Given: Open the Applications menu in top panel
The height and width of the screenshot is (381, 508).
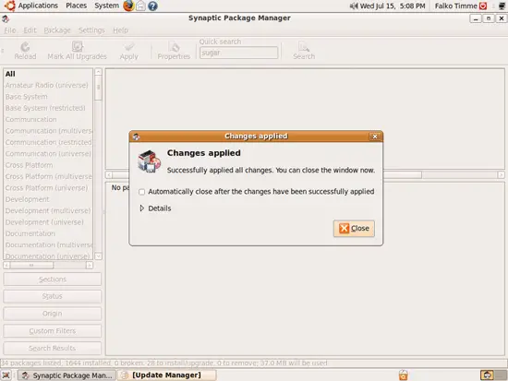Looking at the screenshot, I should (x=38, y=6).
